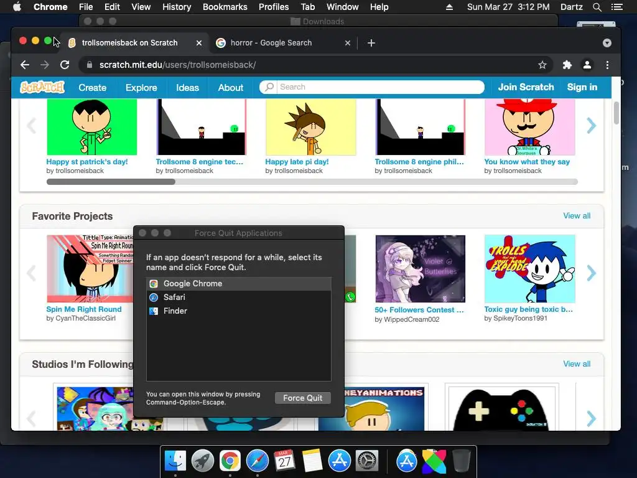The width and height of the screenshot is (637, 478).
Task: Reload the Scratch page
Action: click(x=65, y=65)
